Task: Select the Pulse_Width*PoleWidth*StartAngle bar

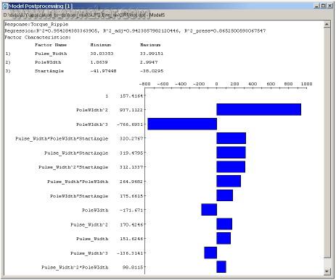Action: [231, 138]
